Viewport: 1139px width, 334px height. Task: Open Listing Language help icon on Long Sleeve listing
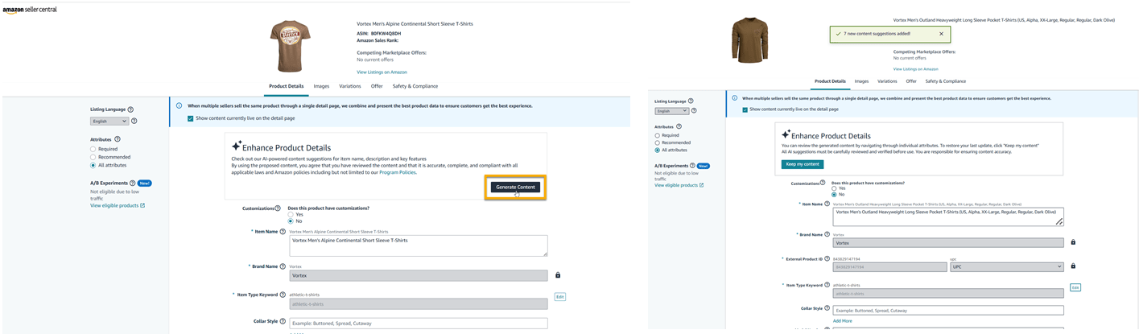[x=690, y=101]
